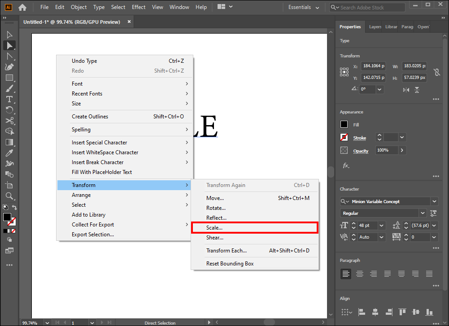Pick the Eyedropper tool
The width and height of the screenshot is (449, 326).
tap(9, 153)
